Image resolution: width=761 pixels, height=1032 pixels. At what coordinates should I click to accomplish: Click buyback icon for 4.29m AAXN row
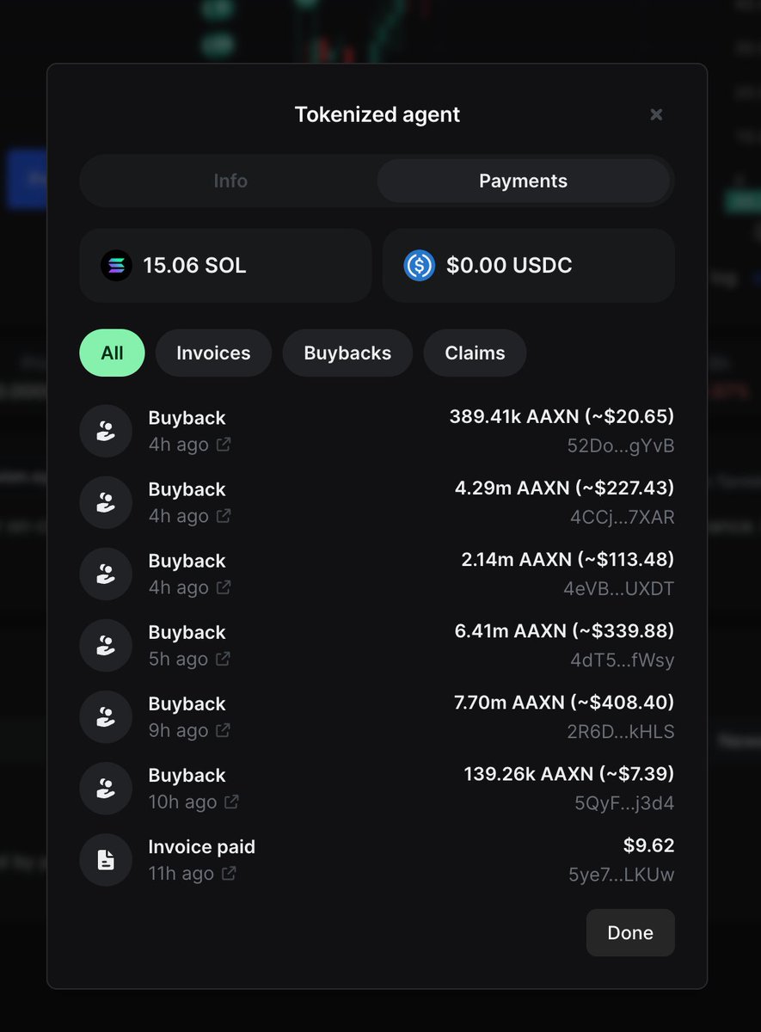pos(106,503)
